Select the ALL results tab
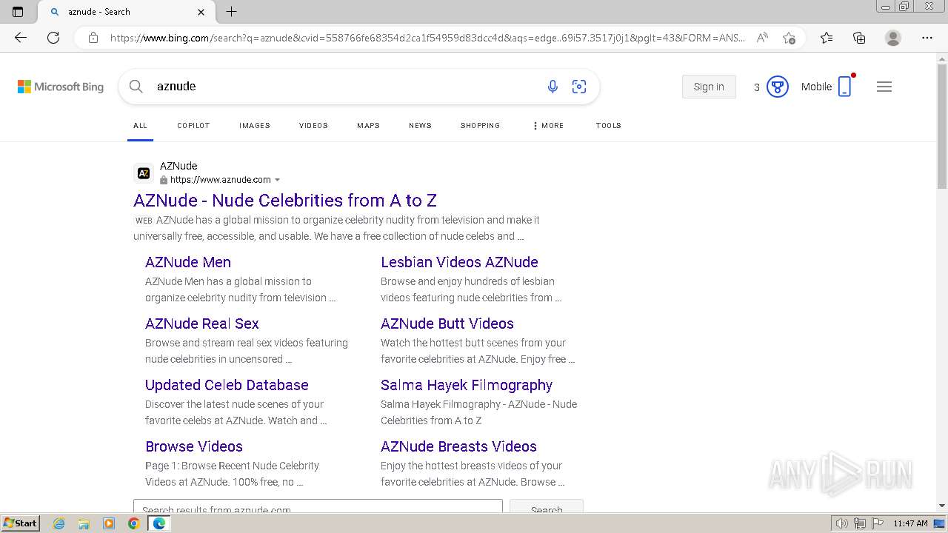The height and width of the screenshot is (533, 948). click(x=140, y=126)
